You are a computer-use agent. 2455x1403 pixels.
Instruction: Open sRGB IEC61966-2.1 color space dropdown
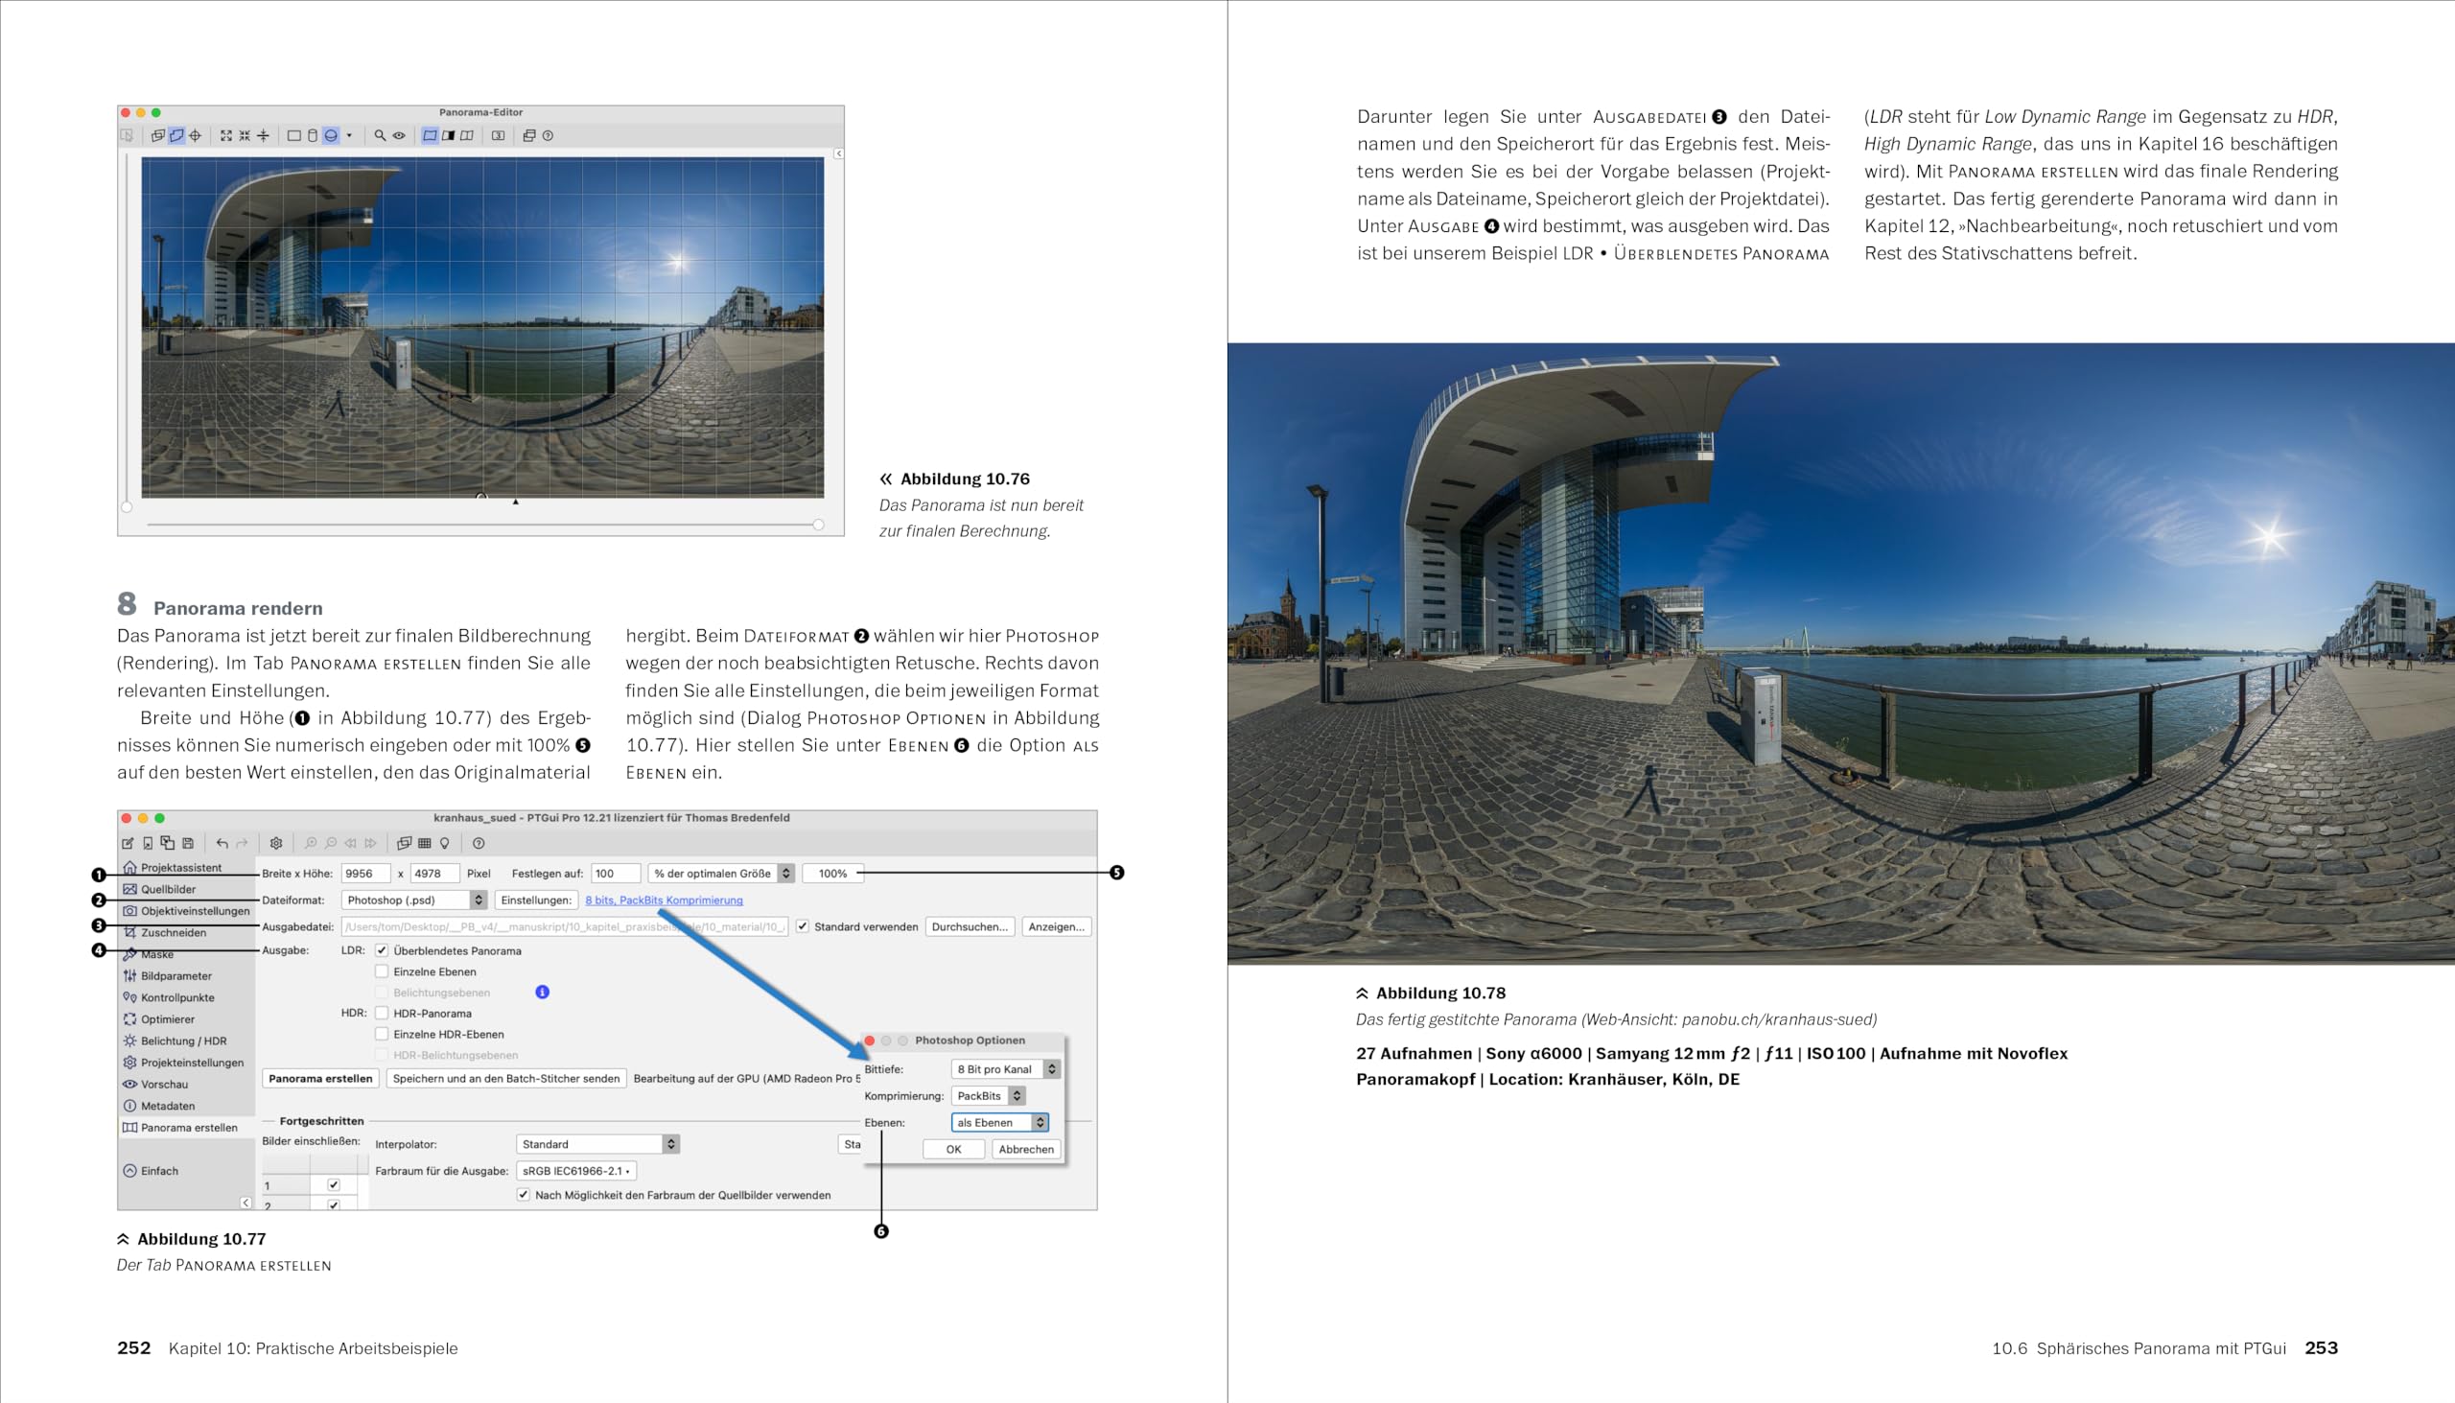576,1171
